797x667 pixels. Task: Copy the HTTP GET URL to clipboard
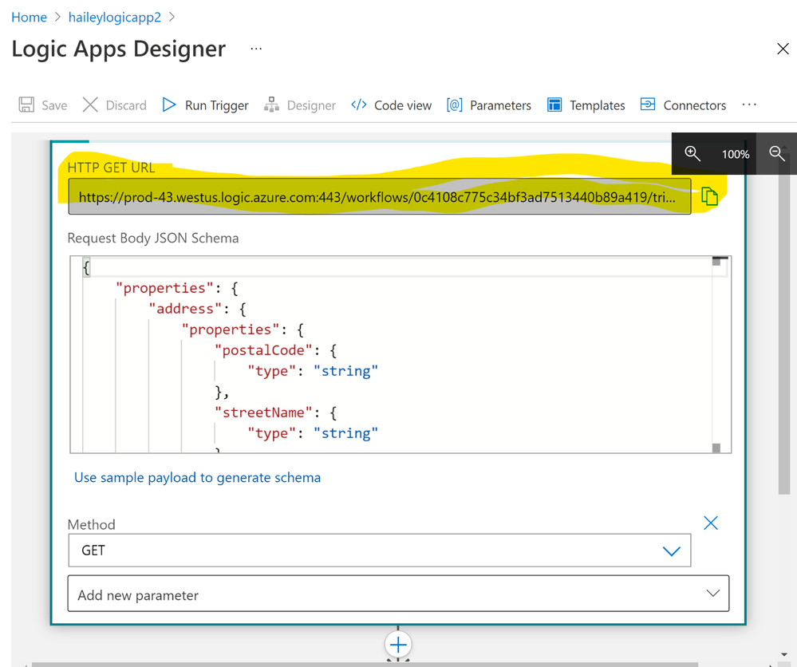(x=709, y=196)
